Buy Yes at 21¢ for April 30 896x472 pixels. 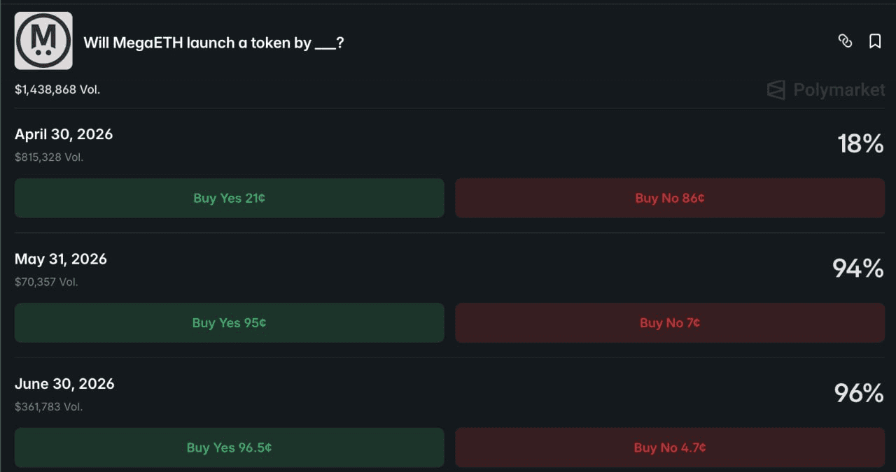(229, 198)
